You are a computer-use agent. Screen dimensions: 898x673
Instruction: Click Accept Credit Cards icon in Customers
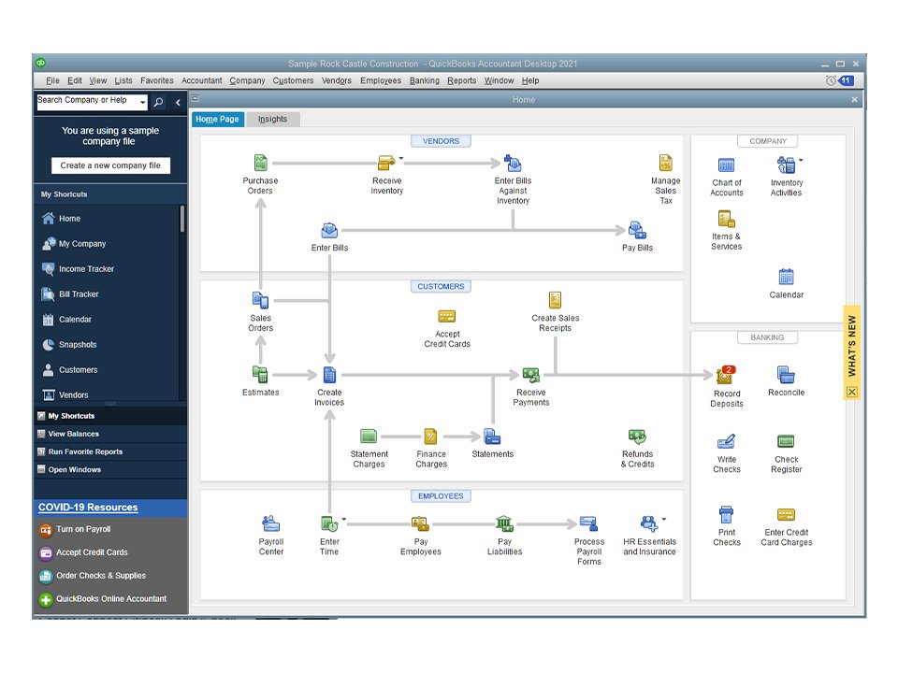pos(447,317)
